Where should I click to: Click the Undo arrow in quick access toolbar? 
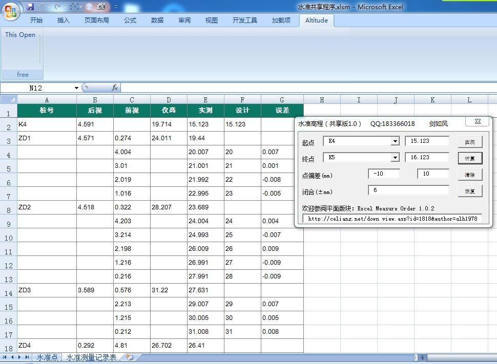[42, 6]
